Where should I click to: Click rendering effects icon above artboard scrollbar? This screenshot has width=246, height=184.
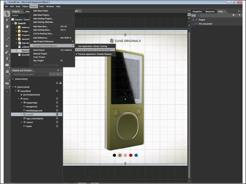click(189, 15)
